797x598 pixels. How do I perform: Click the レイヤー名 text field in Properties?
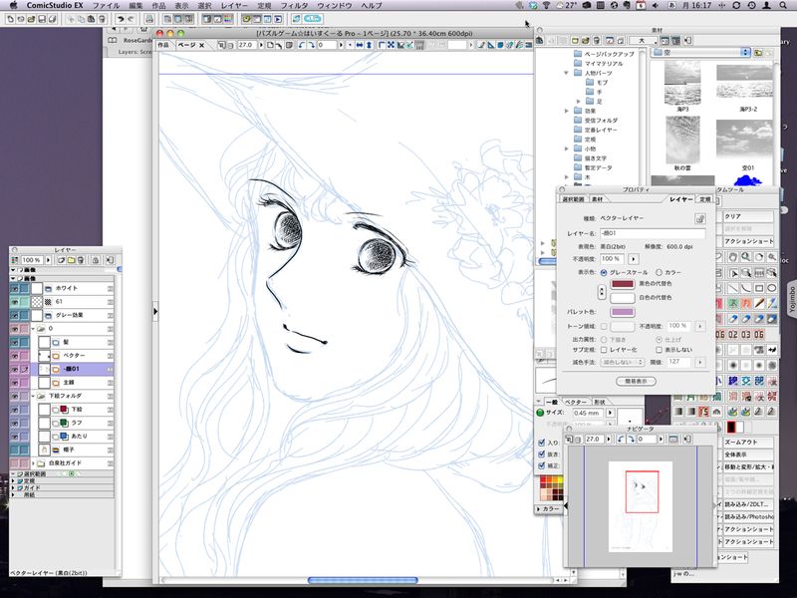pos(653,233)
